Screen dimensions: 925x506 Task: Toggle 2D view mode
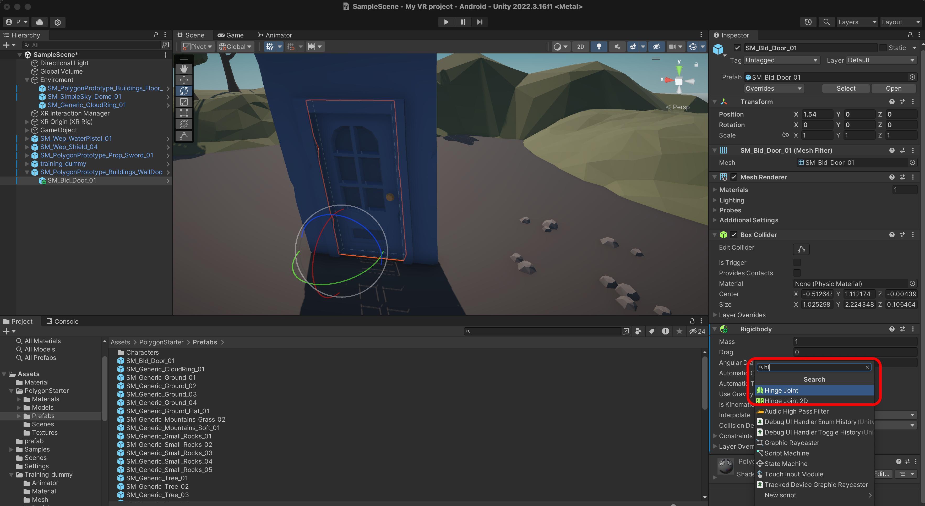coord(580,47)
